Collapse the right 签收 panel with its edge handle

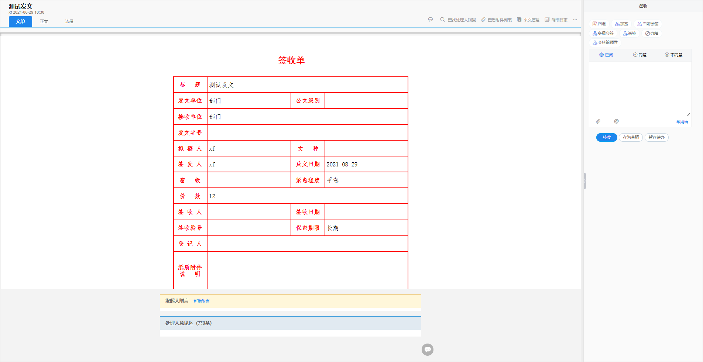point(585,181)
